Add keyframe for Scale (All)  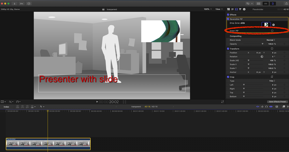[284, 61]
